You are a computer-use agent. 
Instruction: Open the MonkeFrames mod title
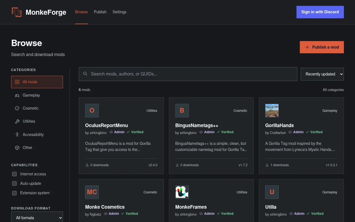(191, 207)
